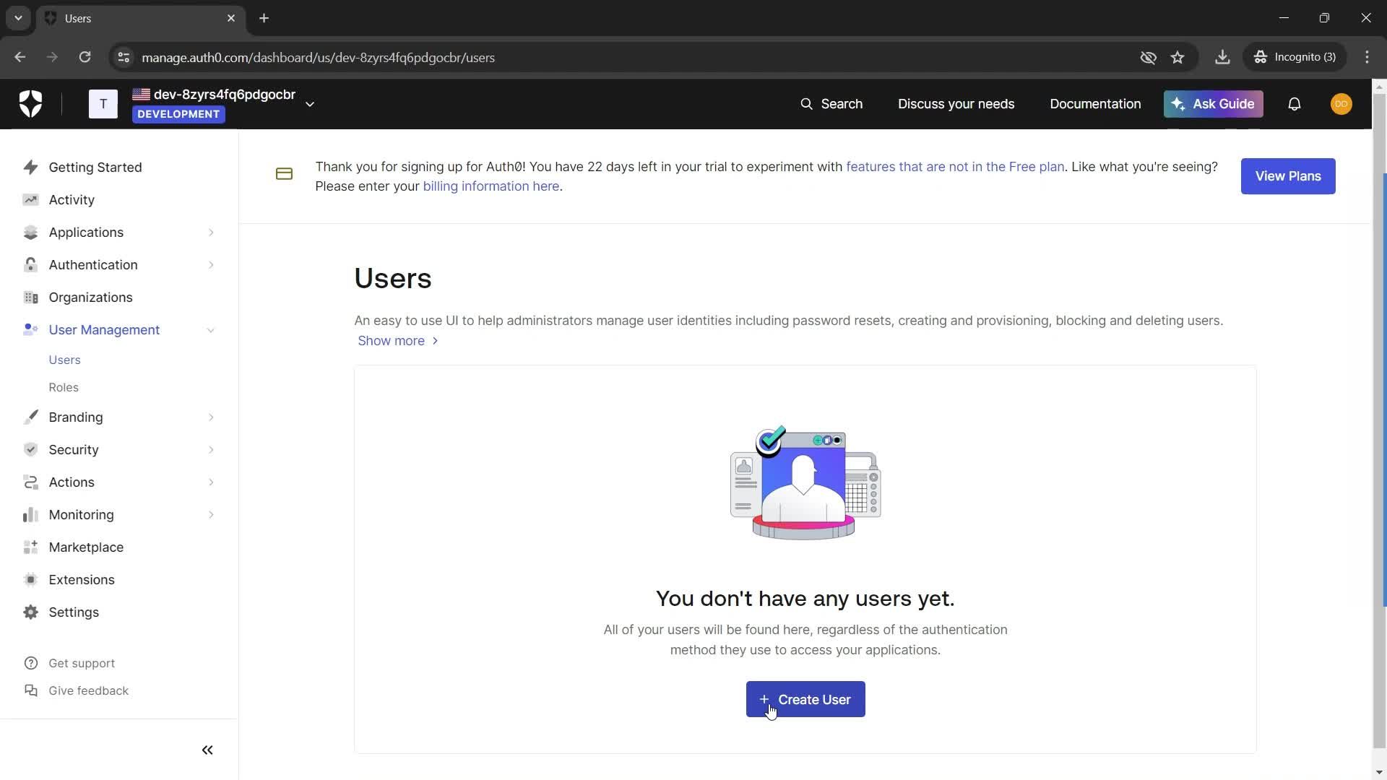Click the Settings gear icon
Screen dimensions: 1387x780
coord(30,612)
